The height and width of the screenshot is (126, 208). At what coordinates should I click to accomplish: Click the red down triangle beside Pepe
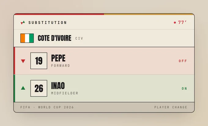[x=23, y=61]
